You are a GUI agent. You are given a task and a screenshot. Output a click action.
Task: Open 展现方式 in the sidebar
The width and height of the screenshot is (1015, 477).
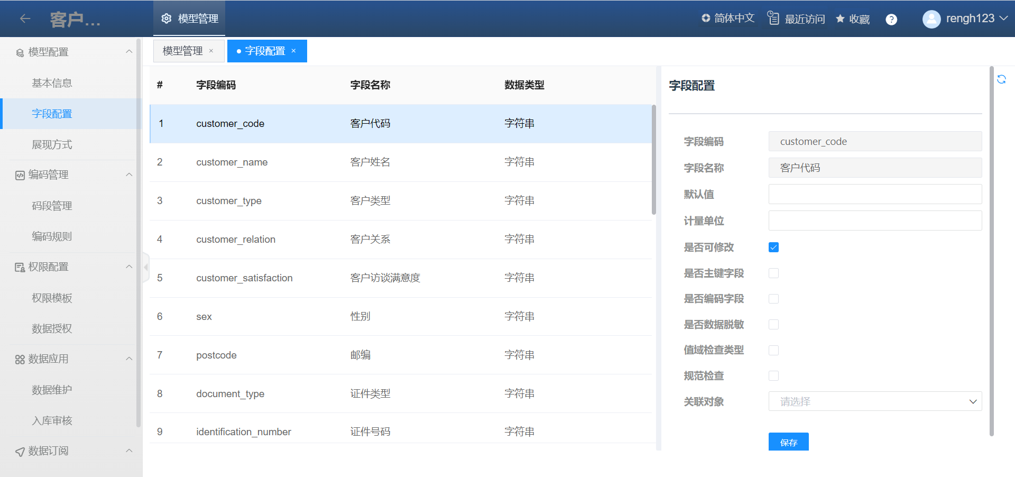coord(52,144)
